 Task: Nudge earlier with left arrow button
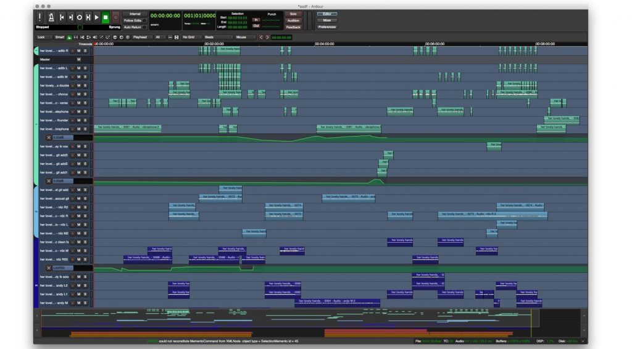point(261,38)
